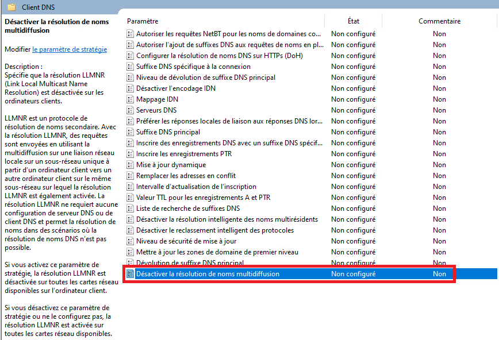Click icon for Désactiver la résolution de noms multidiffusion
Image resolution: width=499 pixels, height=340 pixels.
(130, 274)
